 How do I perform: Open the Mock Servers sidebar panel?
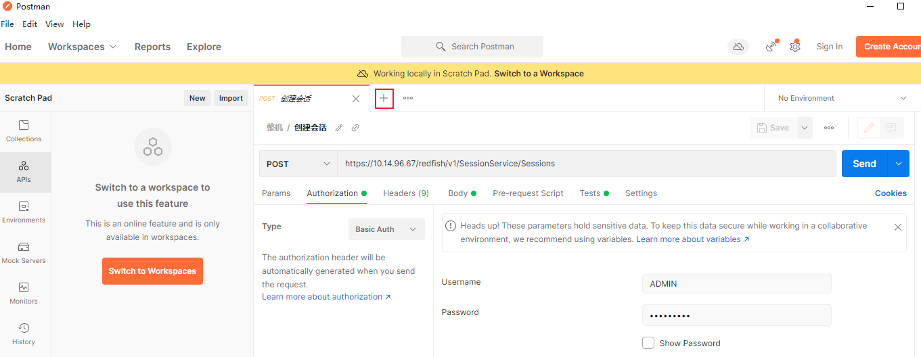pos(24,253)
